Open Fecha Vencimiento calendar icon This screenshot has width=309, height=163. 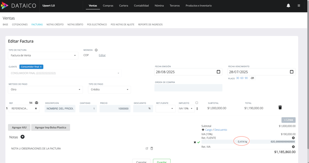(x=291, y=72)
